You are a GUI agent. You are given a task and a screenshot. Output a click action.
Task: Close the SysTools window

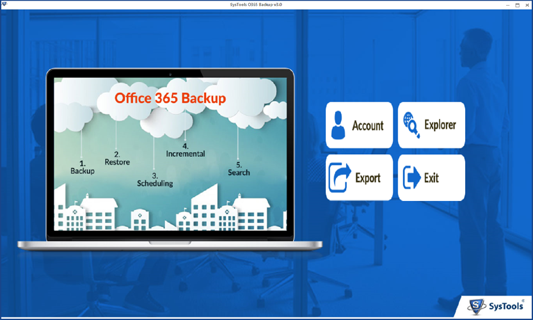(x=527, y=4)
